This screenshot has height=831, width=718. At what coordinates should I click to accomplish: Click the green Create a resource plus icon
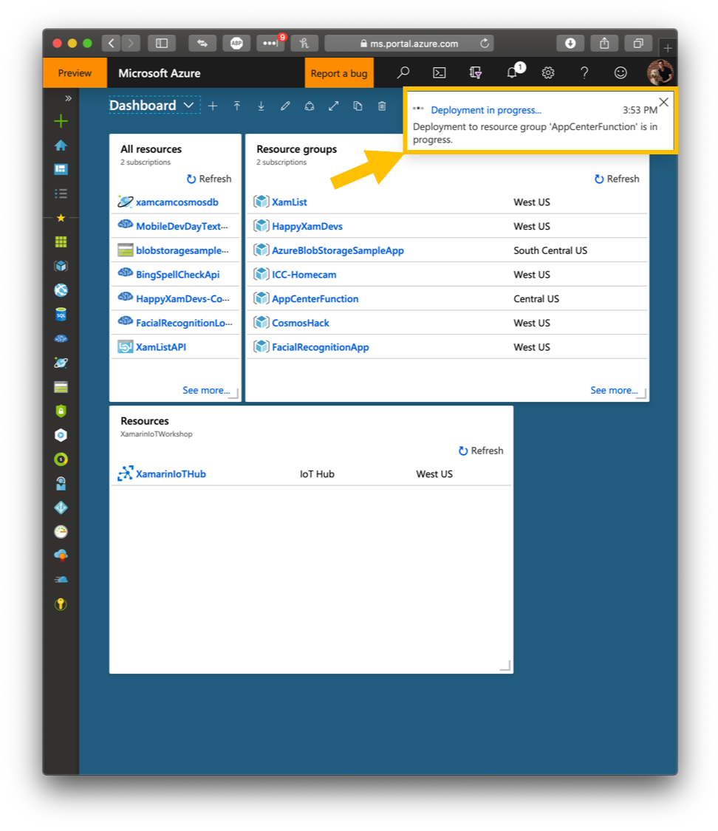click(61, 121)
